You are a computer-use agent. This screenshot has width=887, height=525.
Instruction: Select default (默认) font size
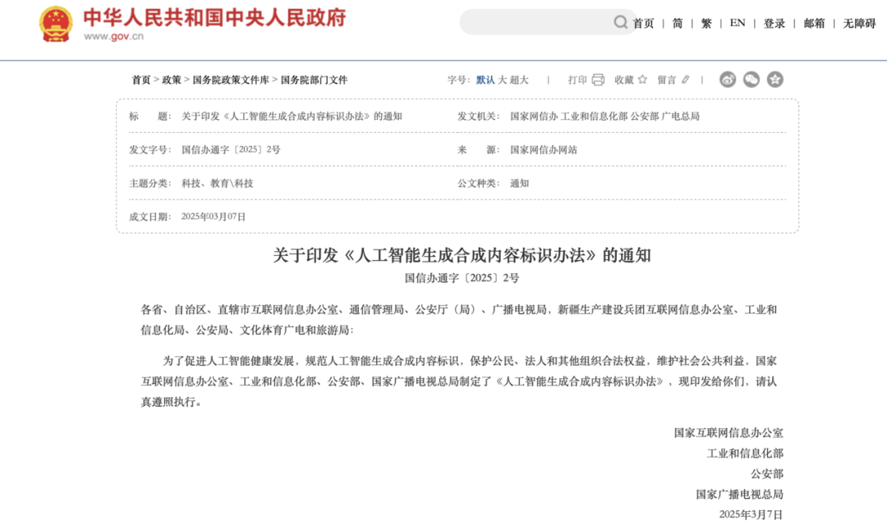tap(485, 80)
